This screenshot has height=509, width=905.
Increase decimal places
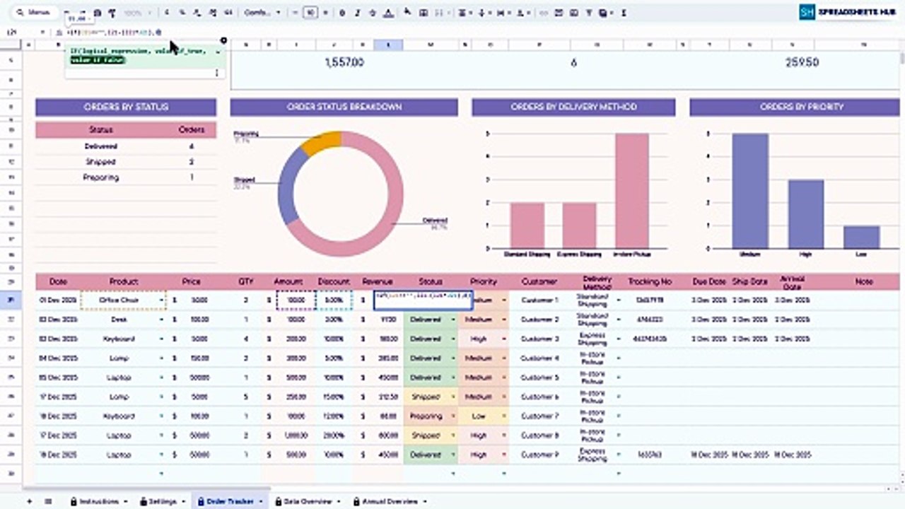[x=212, y=13]
